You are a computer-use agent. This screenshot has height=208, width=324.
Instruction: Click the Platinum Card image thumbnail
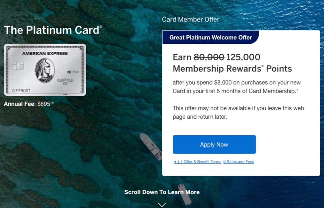[45, 70]
